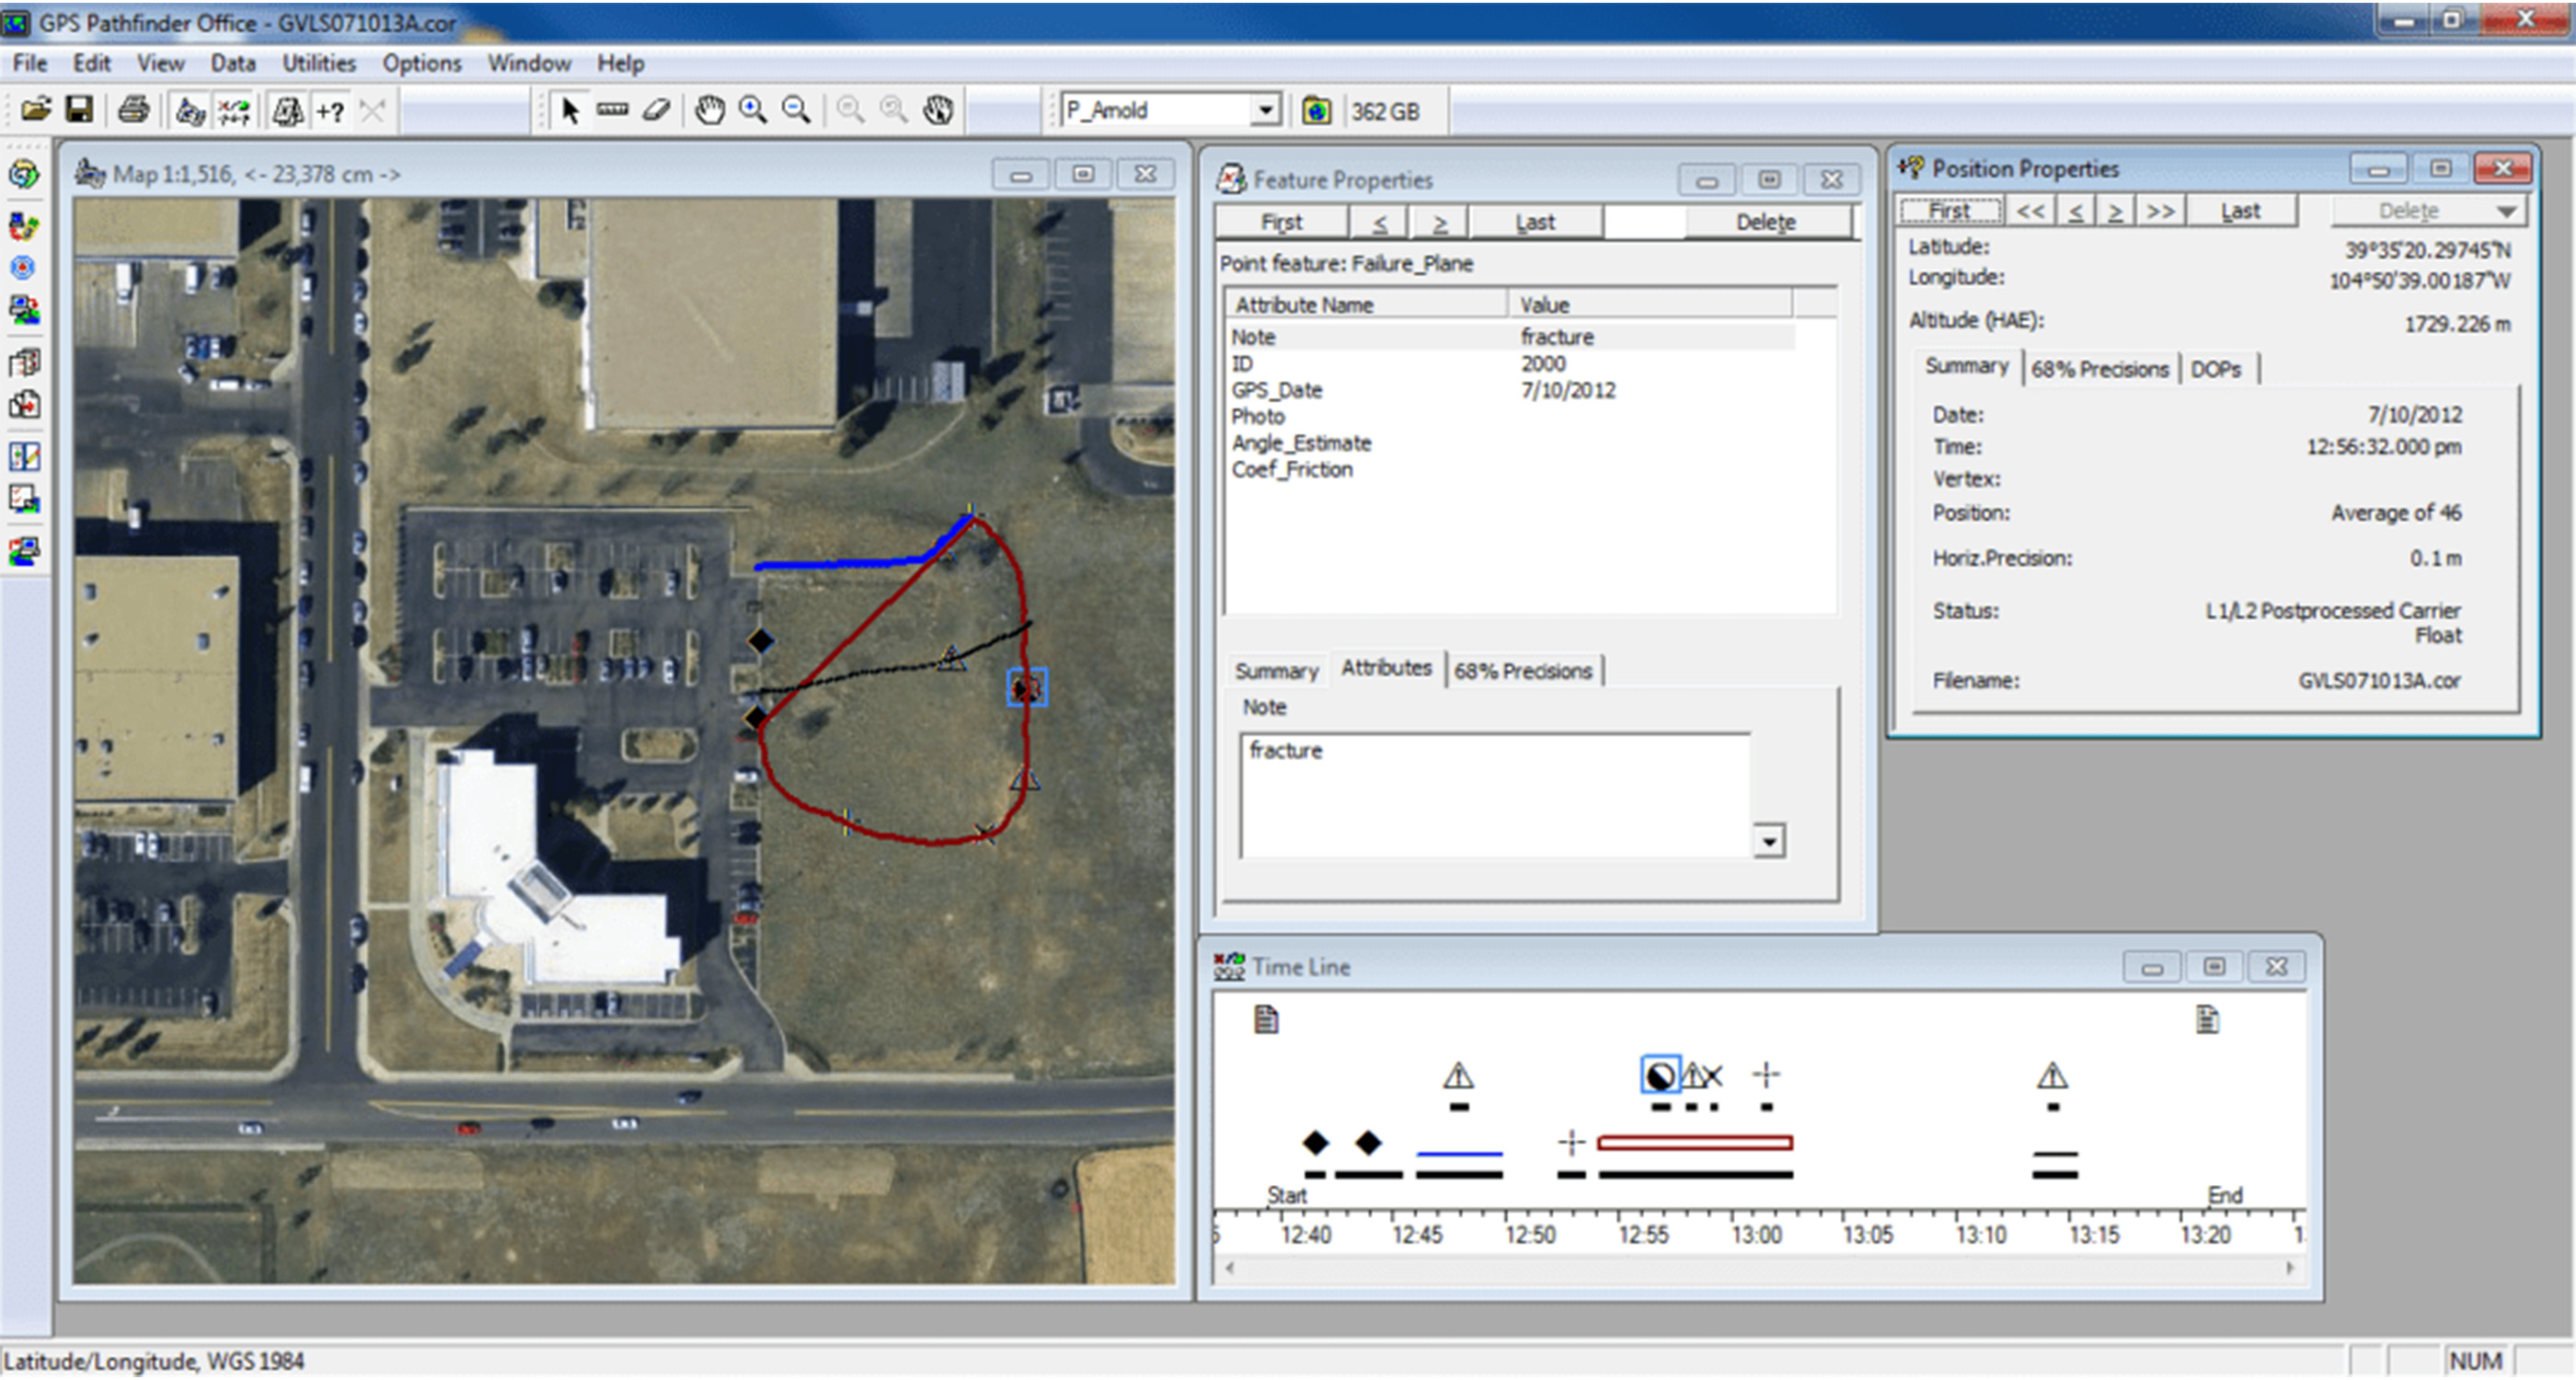Viewport: 2576px width, 1380px height.
Task: Open the Delete dropdown in Position Properties
Action: click(x=2508, y=211)
